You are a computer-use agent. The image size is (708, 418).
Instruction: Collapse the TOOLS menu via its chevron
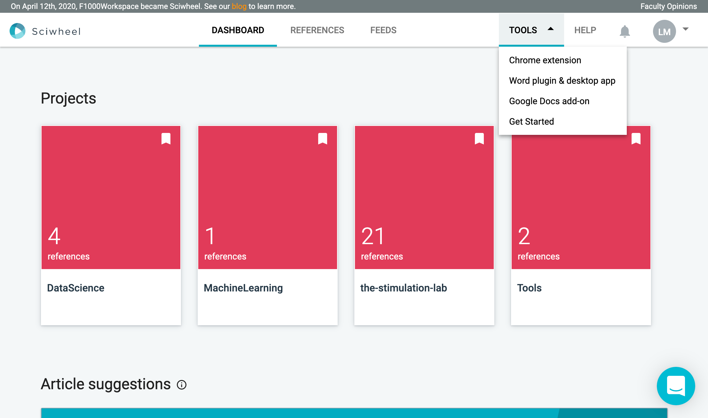550,28
